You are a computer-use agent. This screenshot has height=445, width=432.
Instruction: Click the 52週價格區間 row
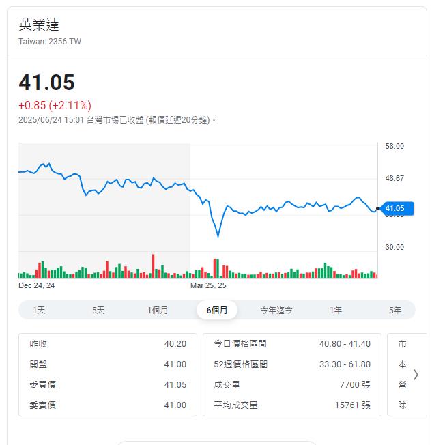[x=292, y=364]
